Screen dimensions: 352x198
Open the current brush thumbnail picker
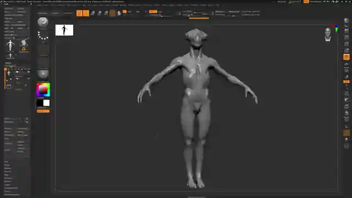pos(43,22)
